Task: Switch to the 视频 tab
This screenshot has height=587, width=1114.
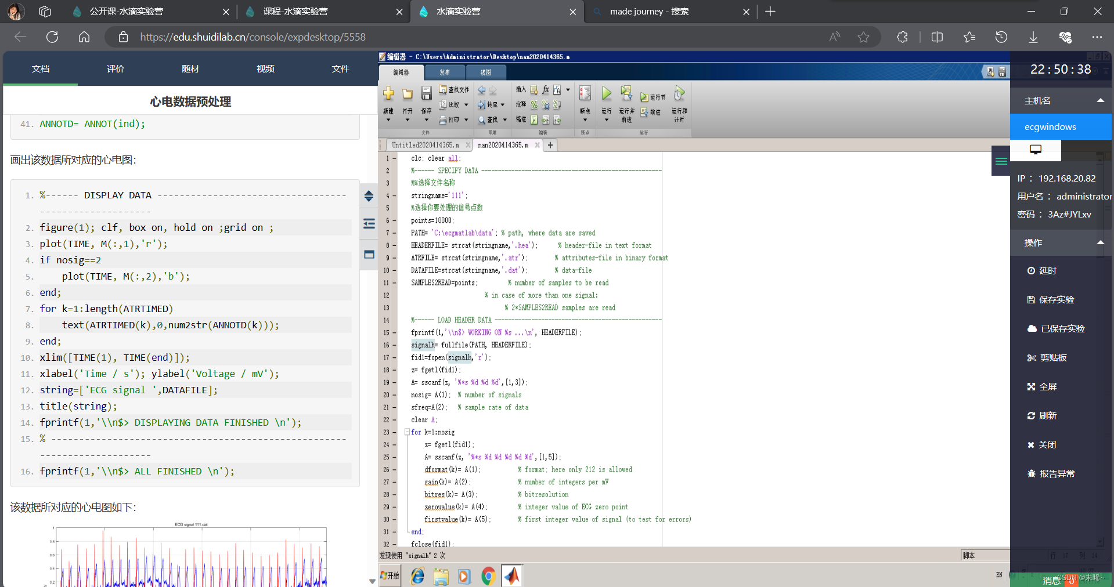Action: pyautogui.click(x=265, y=68)
